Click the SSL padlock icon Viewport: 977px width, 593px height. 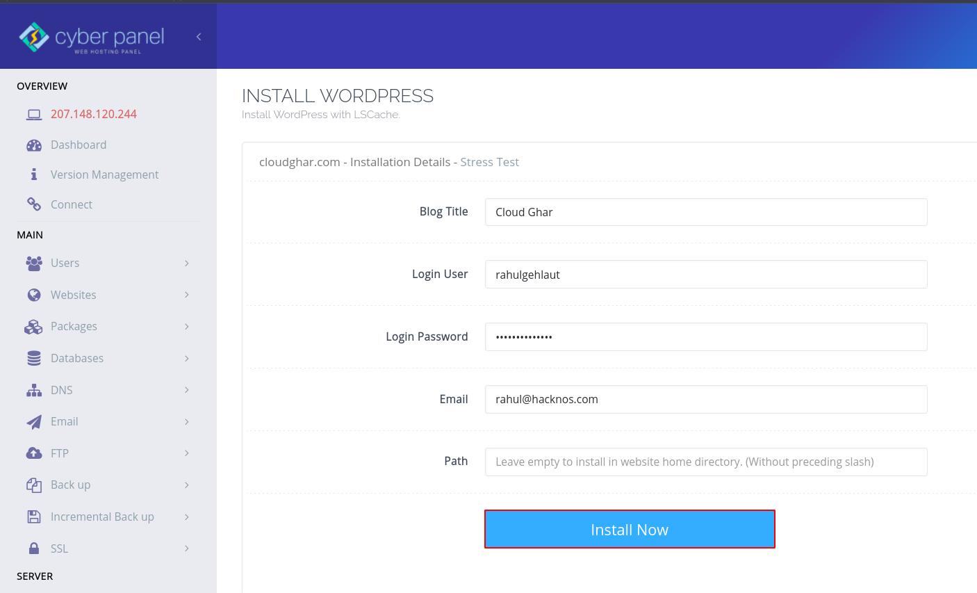(34, 549)
